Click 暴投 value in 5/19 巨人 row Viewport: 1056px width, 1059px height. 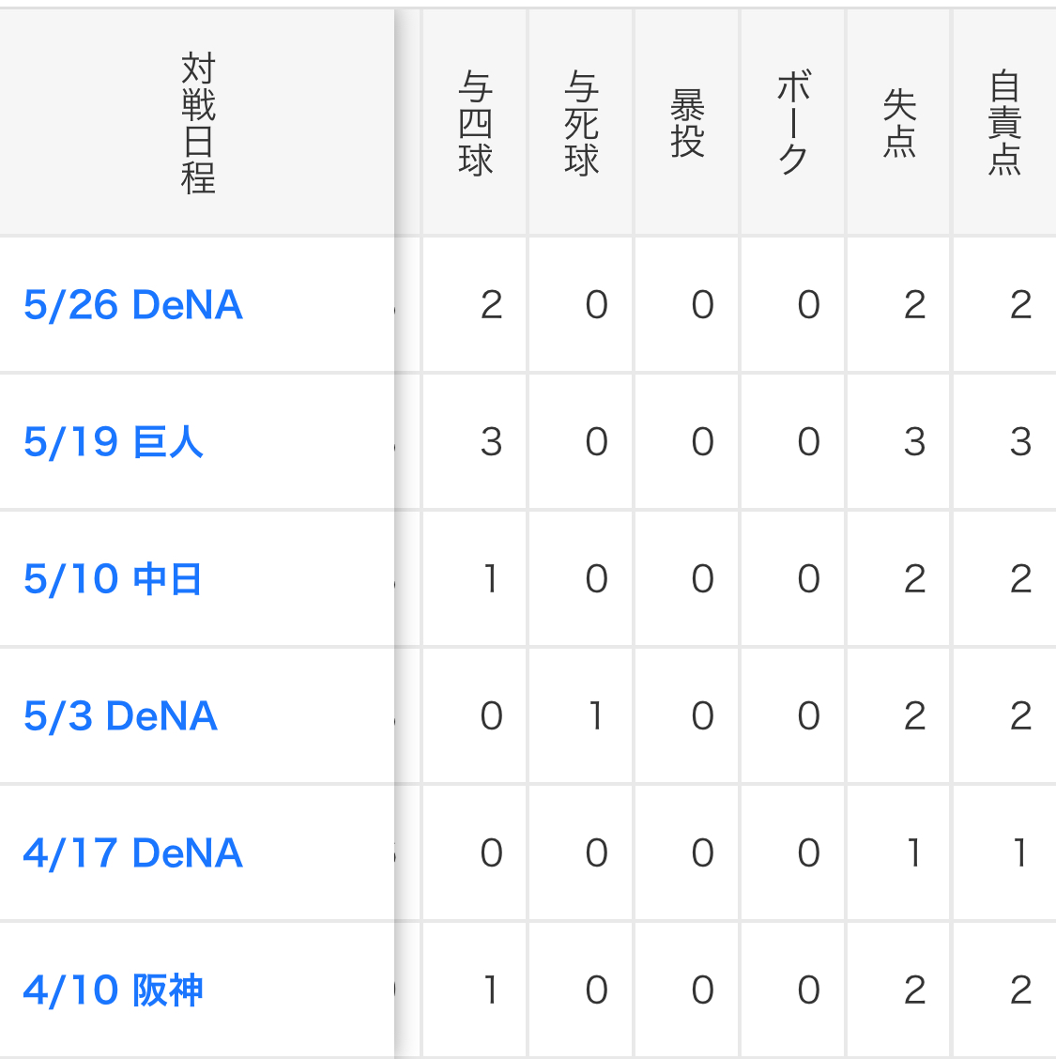pos(702,442)
